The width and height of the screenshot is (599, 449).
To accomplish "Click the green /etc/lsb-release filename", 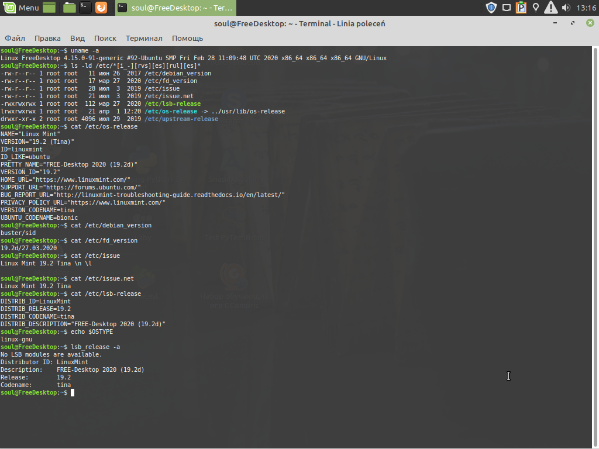I will [x=173, y=104].
